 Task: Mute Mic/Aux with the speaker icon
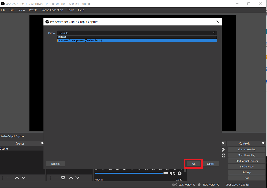click(172, 173)
